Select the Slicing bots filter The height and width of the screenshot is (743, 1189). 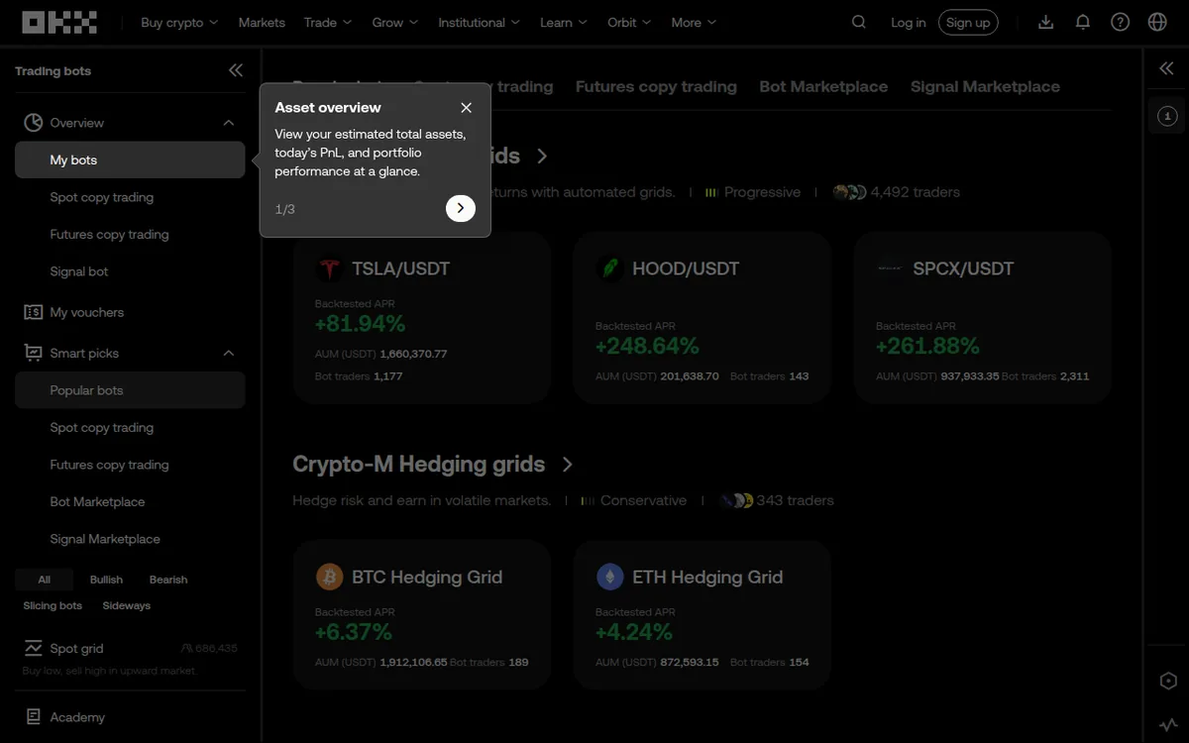pos(53,605)
